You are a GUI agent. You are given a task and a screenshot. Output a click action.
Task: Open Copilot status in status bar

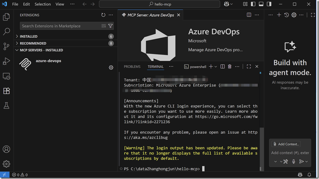300,175
